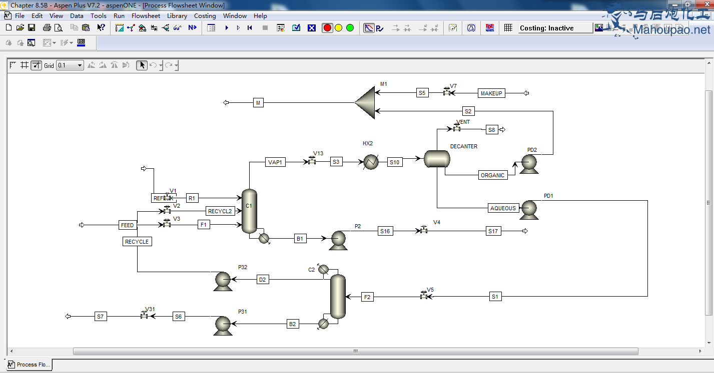Viewport: 714px width, 373px height.
Task: Activate the arrow select pointer tool
Action: tap(142, 65)
